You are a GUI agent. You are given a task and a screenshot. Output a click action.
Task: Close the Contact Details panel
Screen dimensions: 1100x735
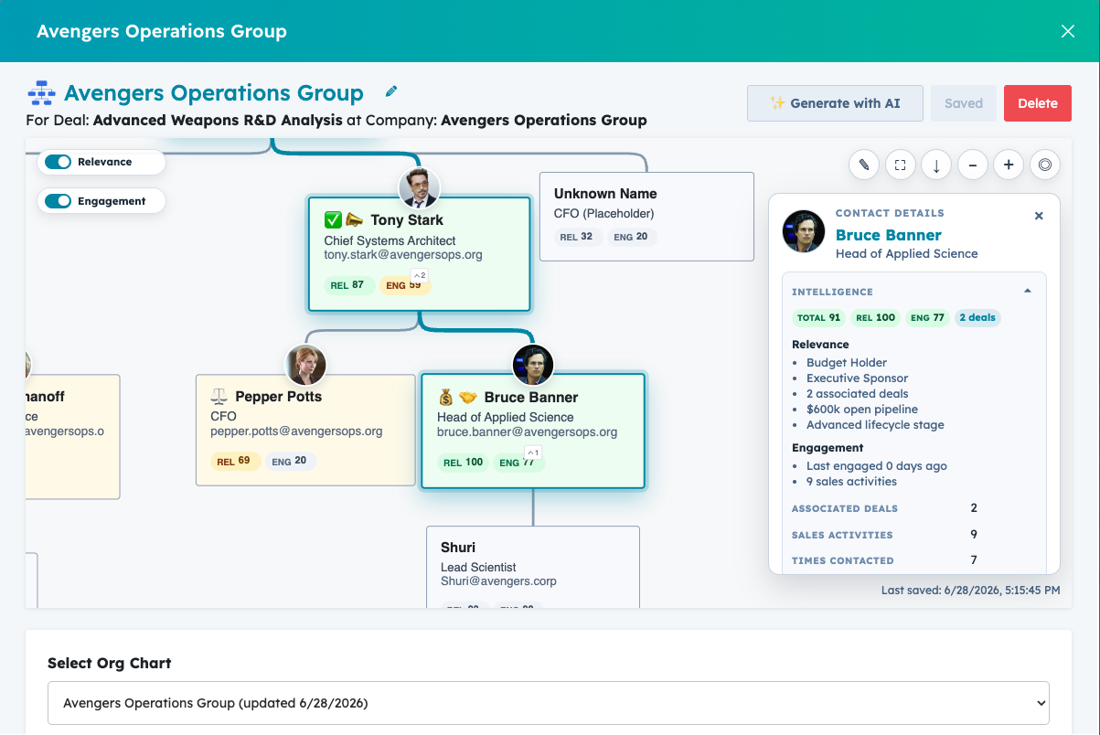pyautogui.click(x=1039, y=216)
